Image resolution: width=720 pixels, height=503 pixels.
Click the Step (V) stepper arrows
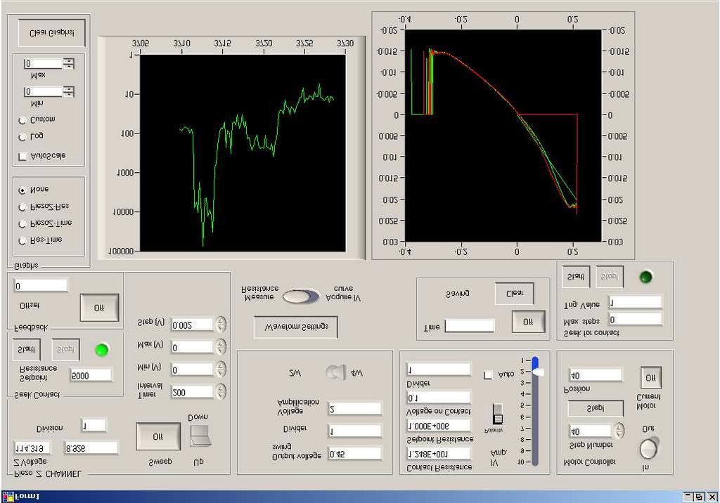click(221, 325)
